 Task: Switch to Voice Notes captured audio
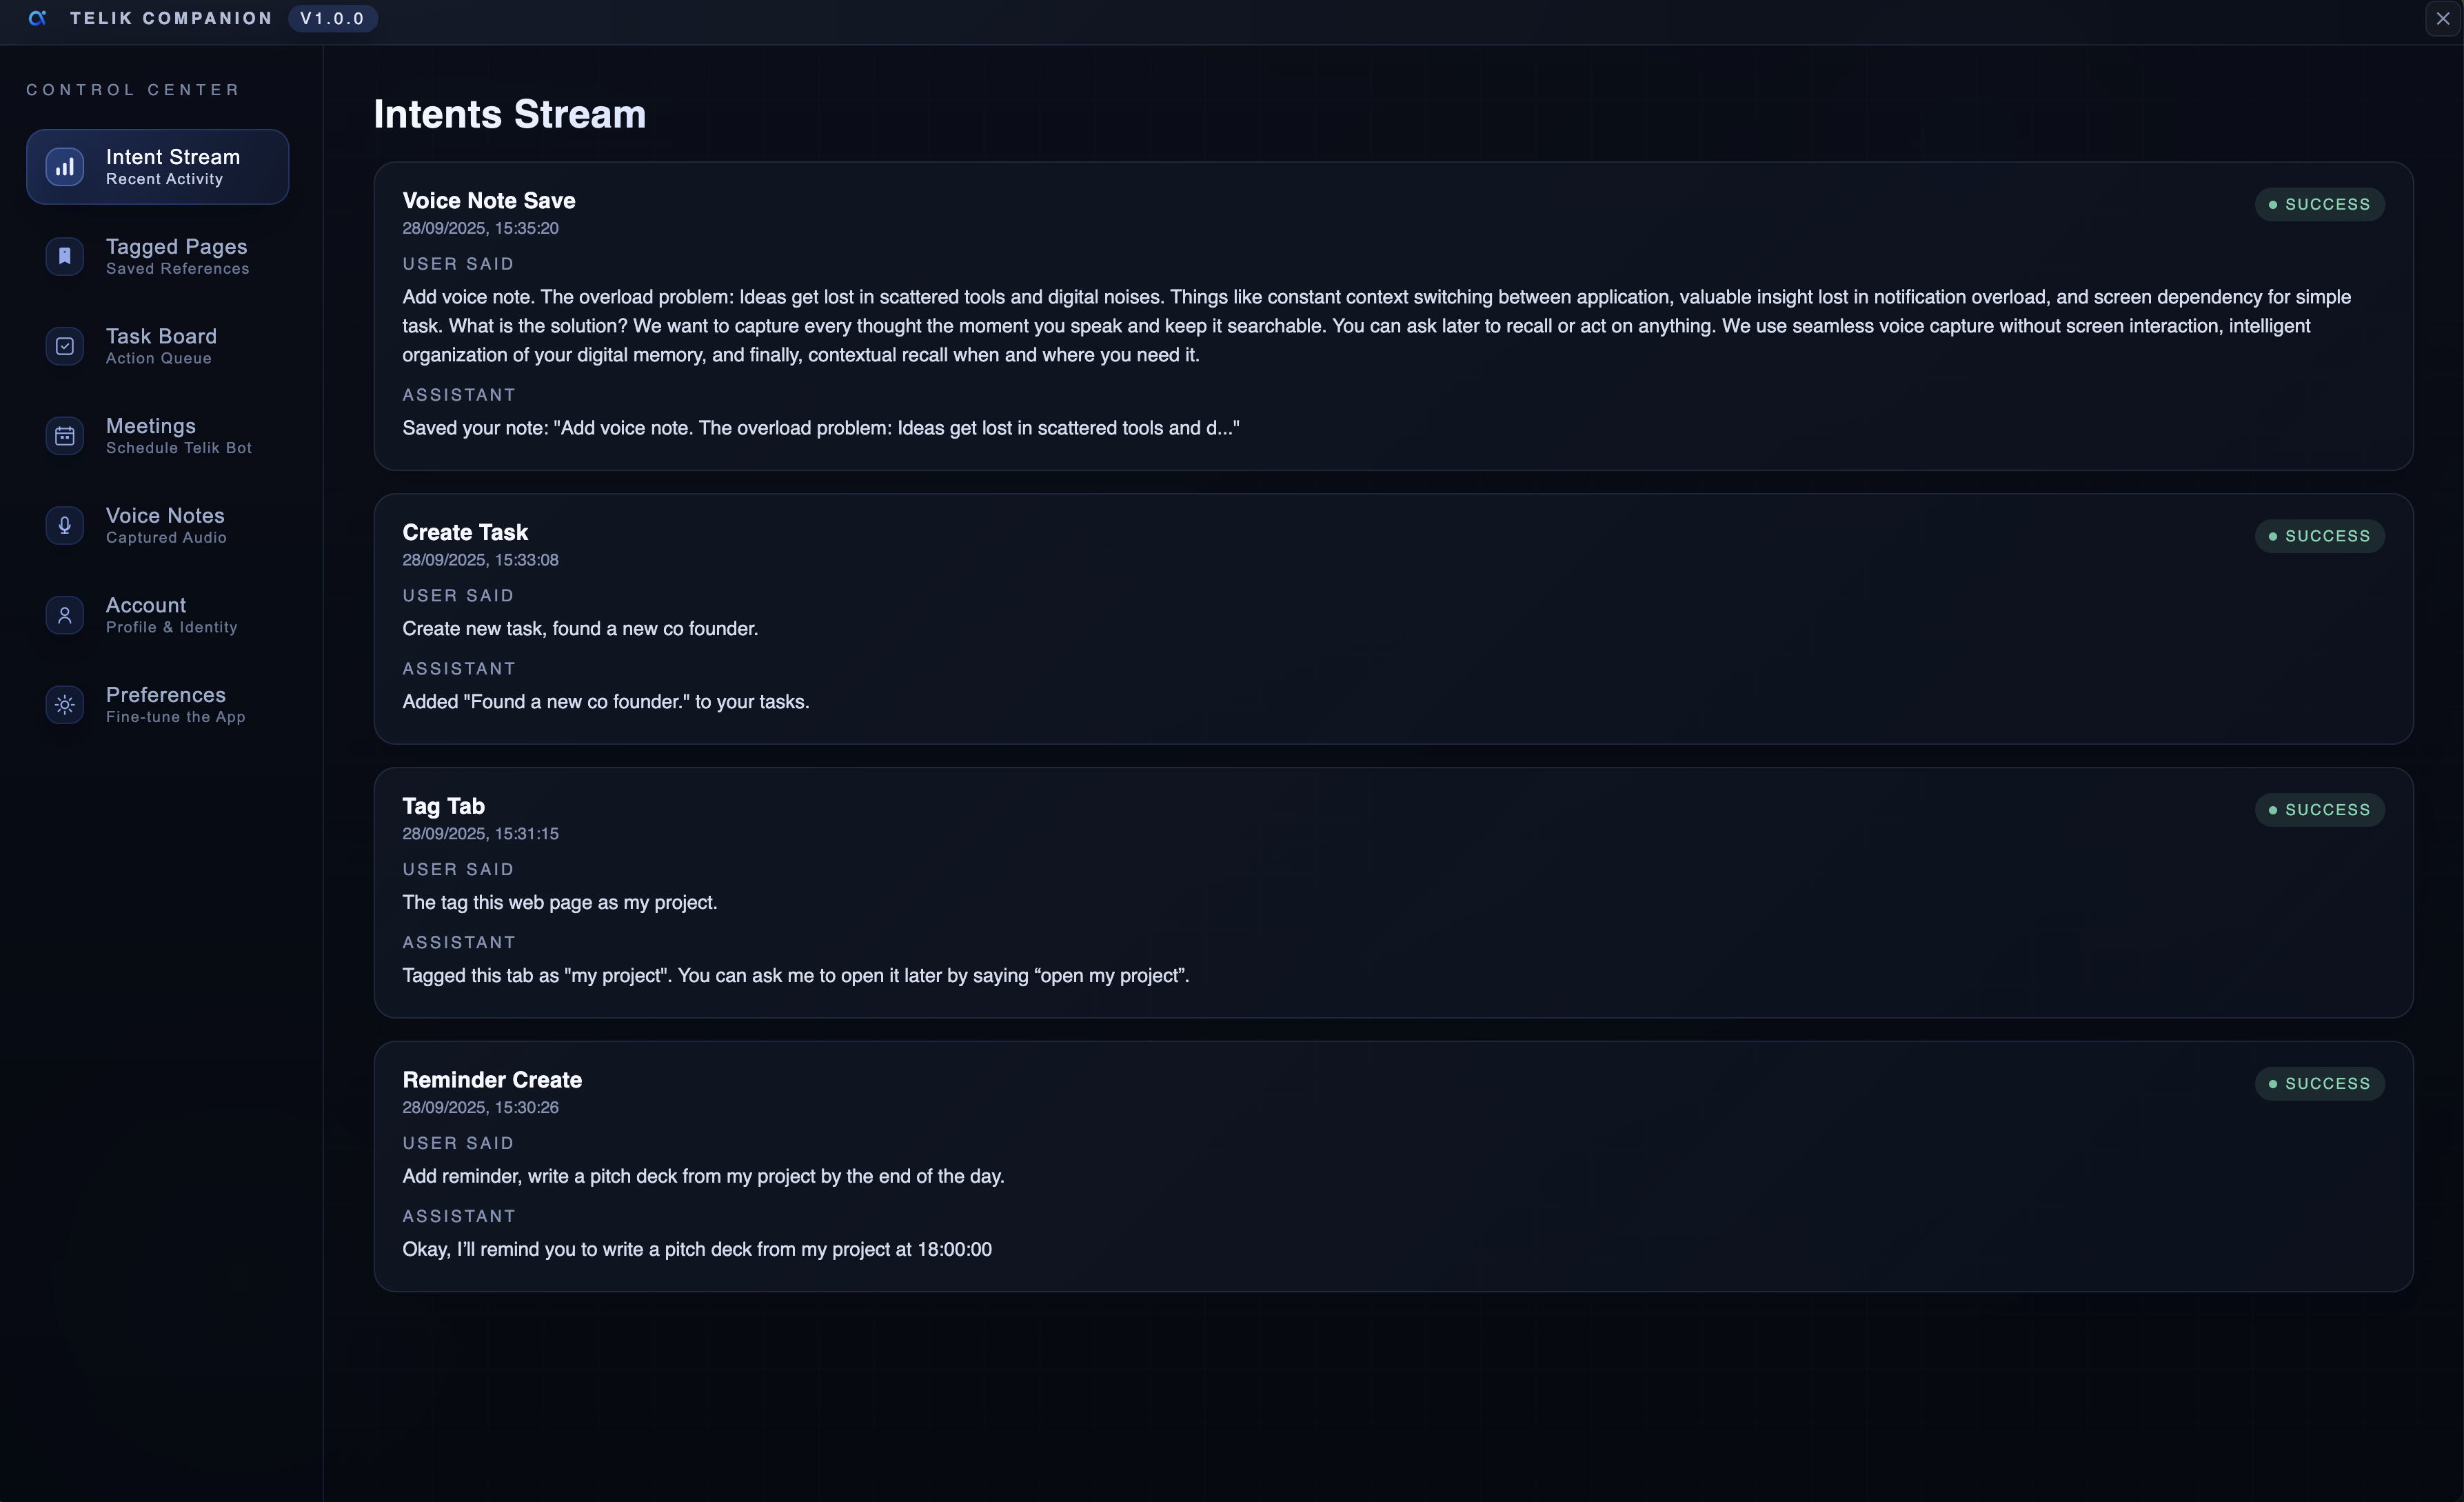166,525
